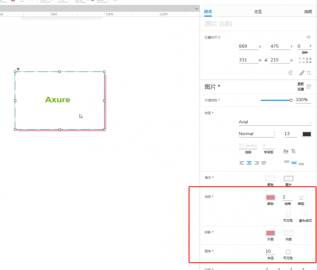
Task: Edit the font size field 13
Action: [x=290, y=134]
